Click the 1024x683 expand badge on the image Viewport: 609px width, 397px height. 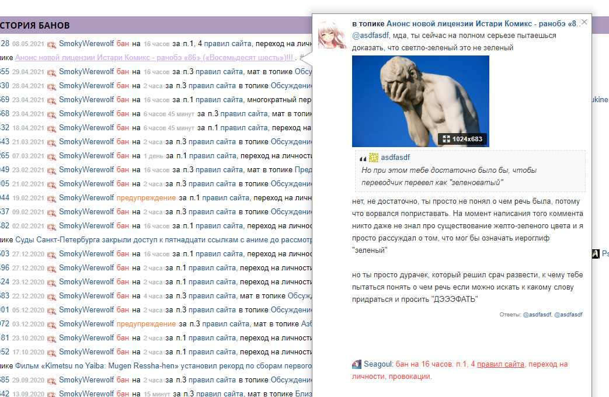coord(462,140)
